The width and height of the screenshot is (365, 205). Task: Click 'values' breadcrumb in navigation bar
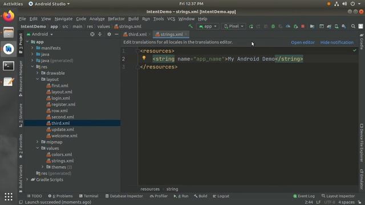(x=103, y=27)
